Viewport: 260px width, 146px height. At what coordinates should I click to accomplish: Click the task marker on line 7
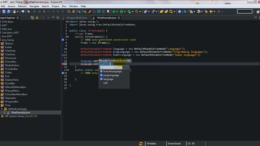click(63, 40)
